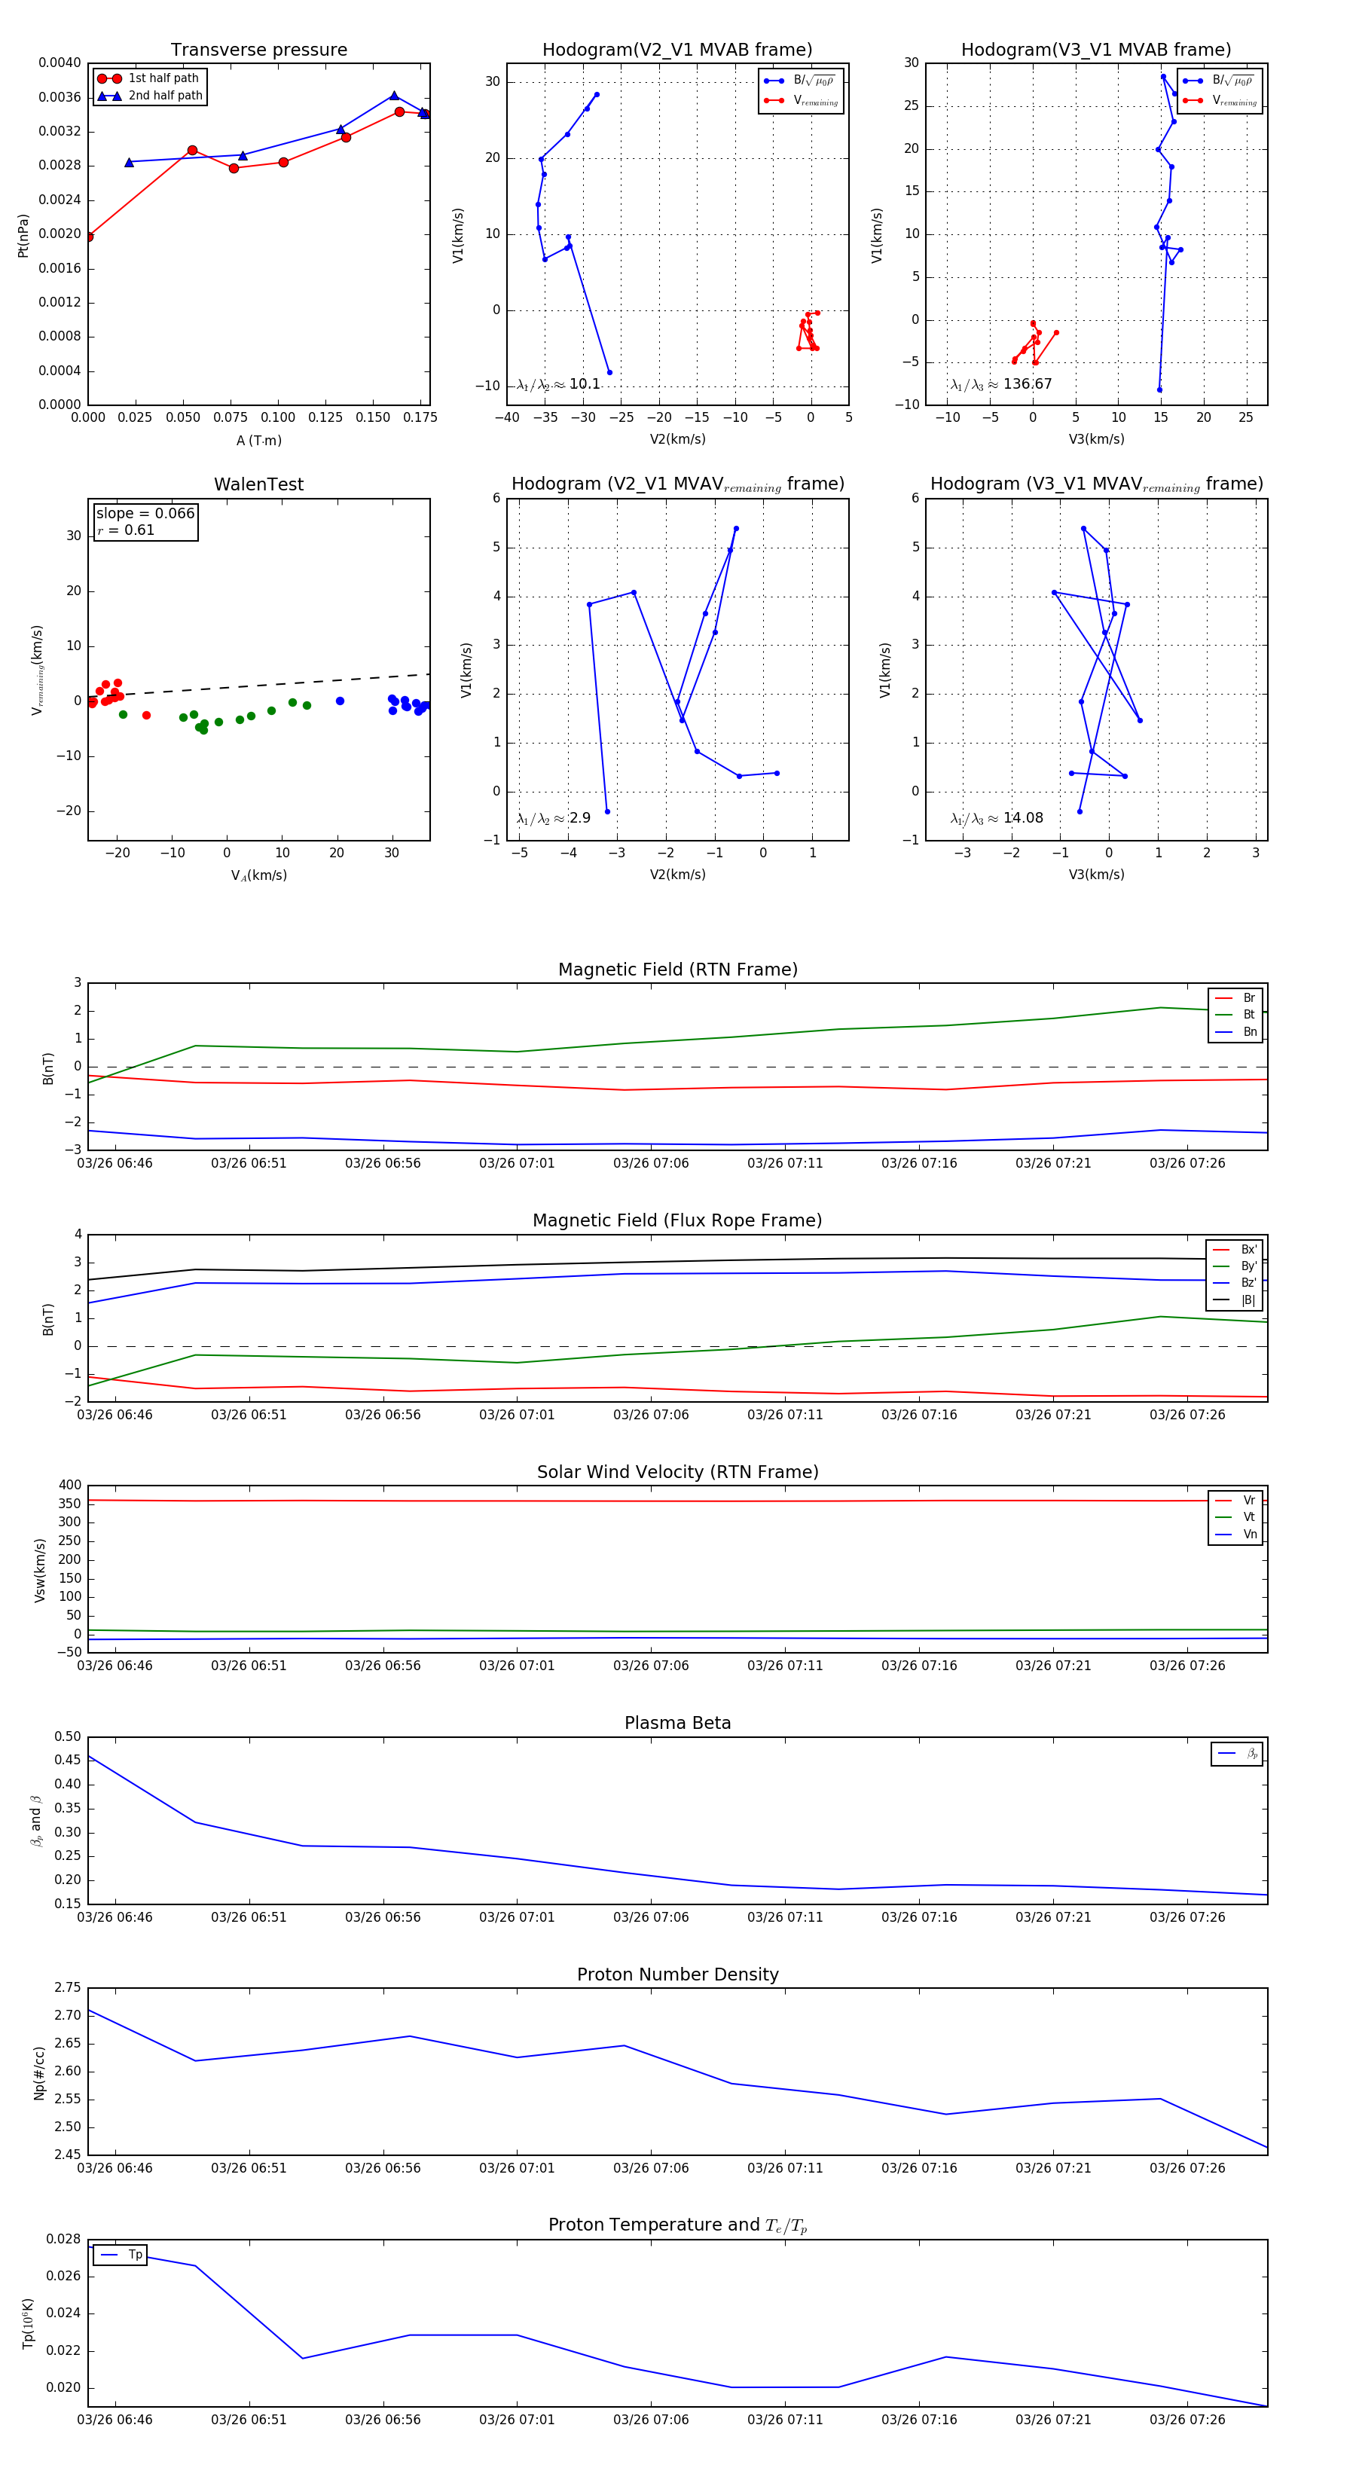This screenshot has width=1356, height=2486.
Task: Select the By' legend entry
Action: tap(1235, 1266)
